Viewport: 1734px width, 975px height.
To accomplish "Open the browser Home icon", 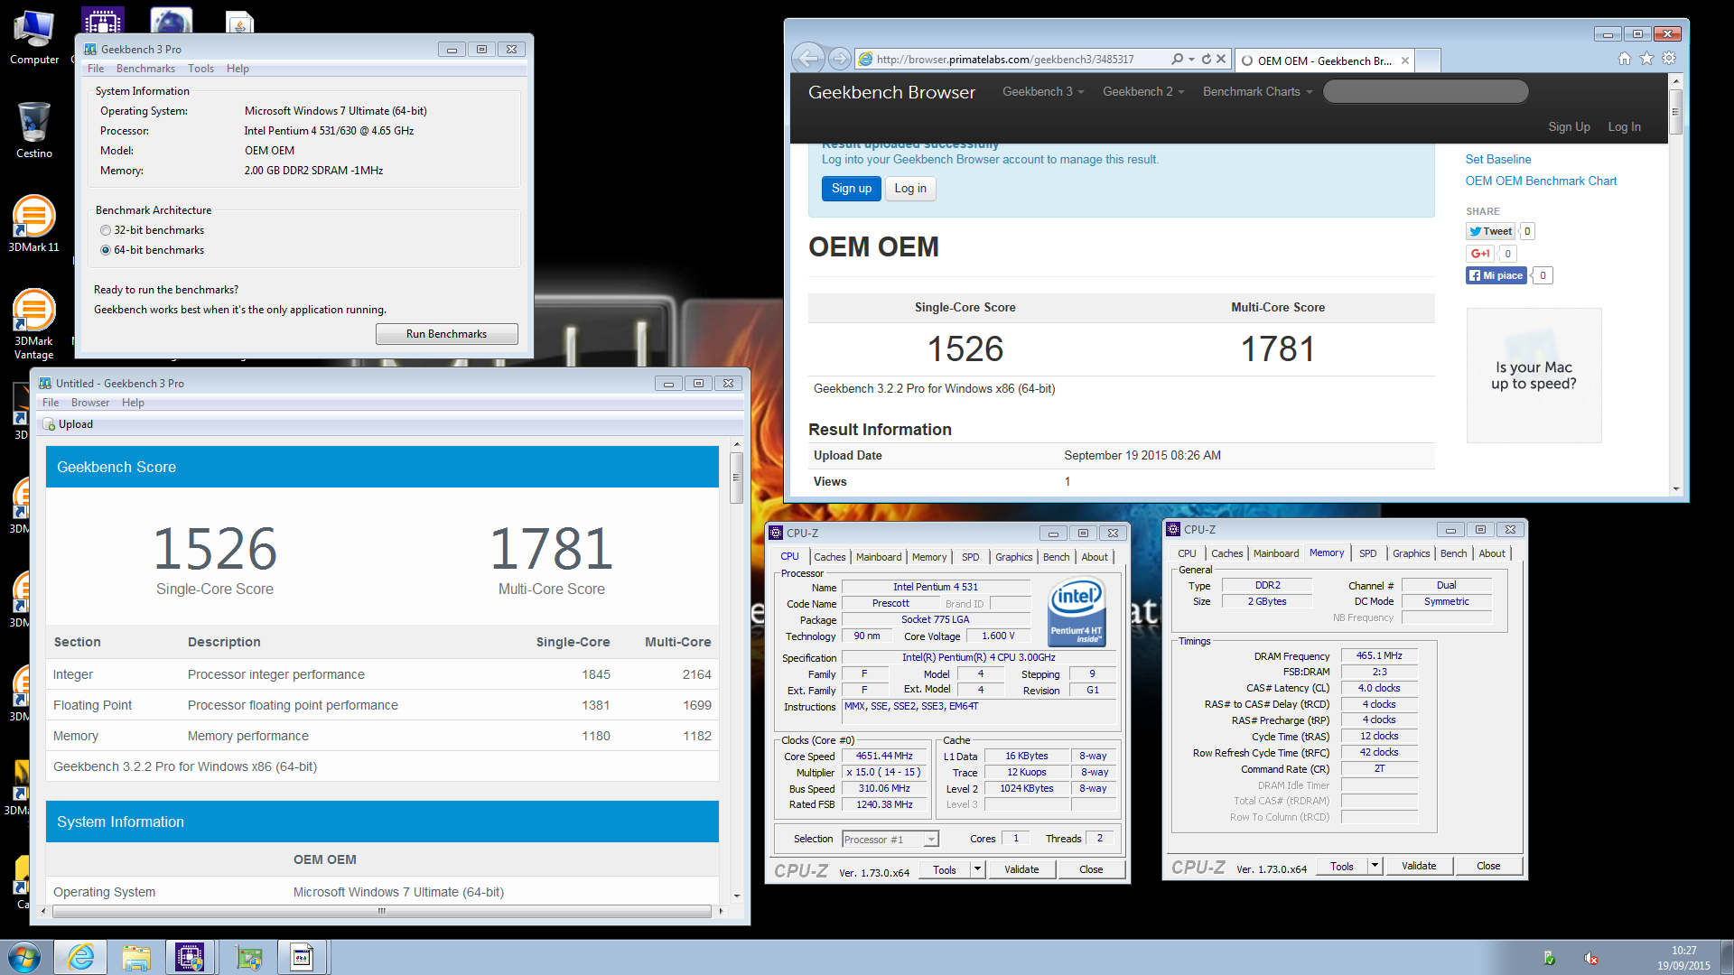I will pos(1625,59).
